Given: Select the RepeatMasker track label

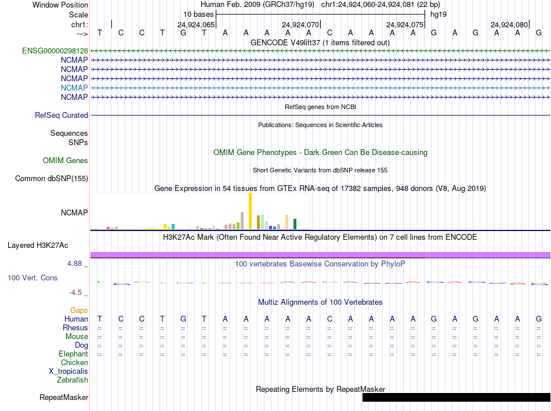Looking at the screenshot, I should (x=64, y=397).
